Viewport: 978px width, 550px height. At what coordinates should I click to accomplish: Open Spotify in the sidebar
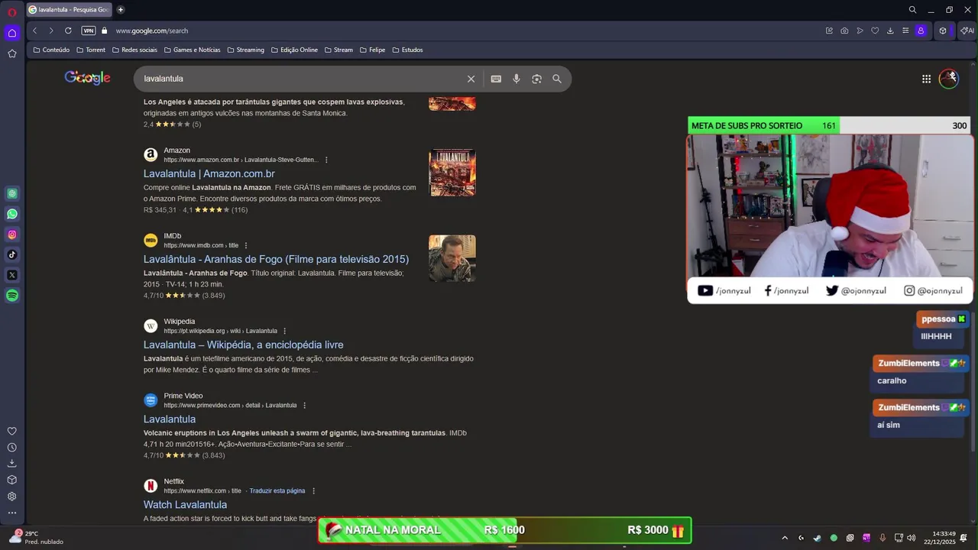coord(11,296)
